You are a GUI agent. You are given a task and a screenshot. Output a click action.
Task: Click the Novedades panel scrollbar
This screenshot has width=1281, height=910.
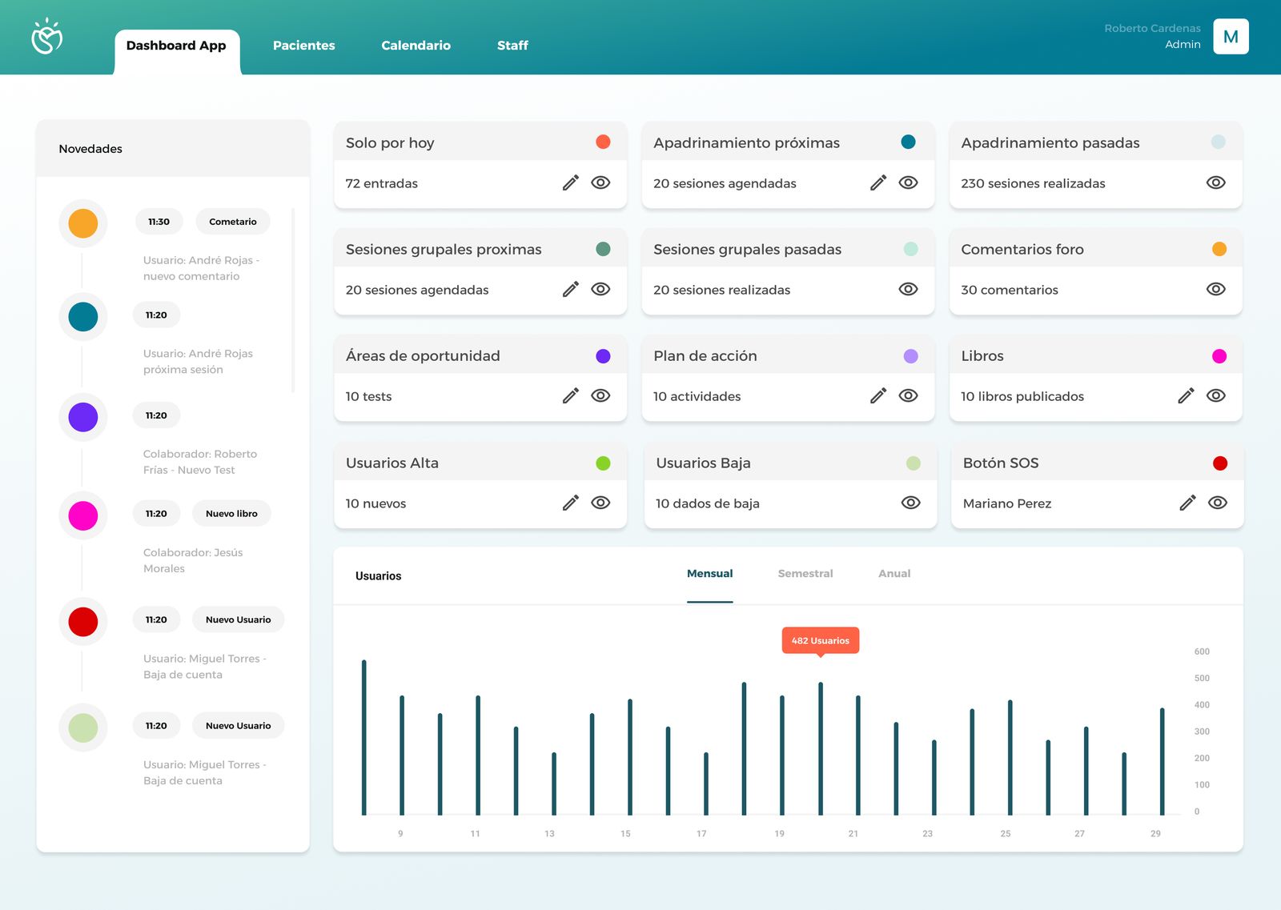293,300
